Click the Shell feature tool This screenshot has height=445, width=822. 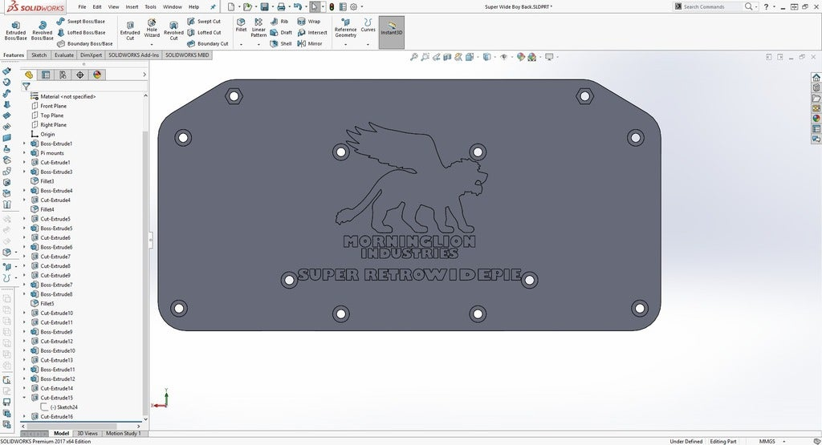(281, 43)
